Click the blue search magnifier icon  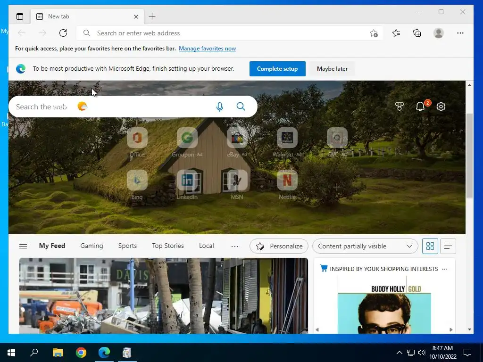241,107
